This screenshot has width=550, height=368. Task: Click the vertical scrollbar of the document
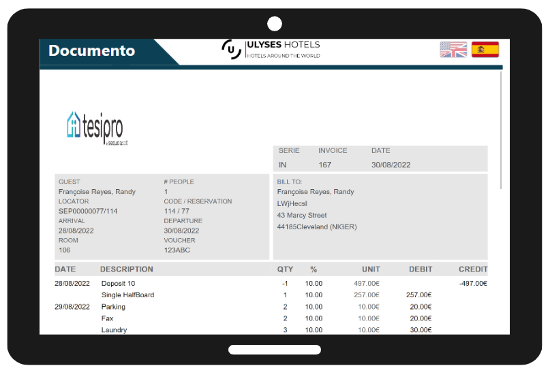pyautogui.click(x=502, y=129)
